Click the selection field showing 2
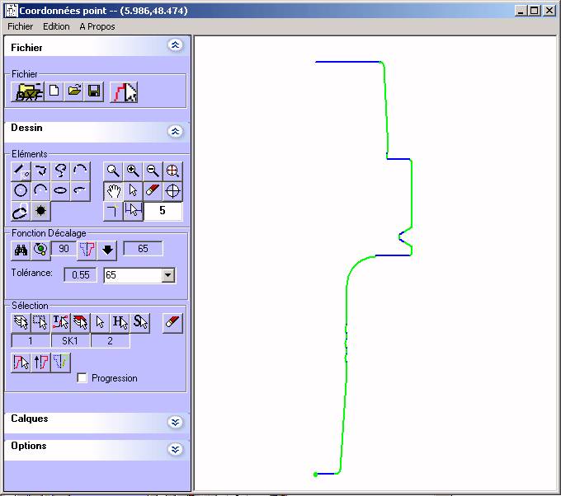Image resolution: width=561 pixels, height=496 pixels. pos(111,341)
